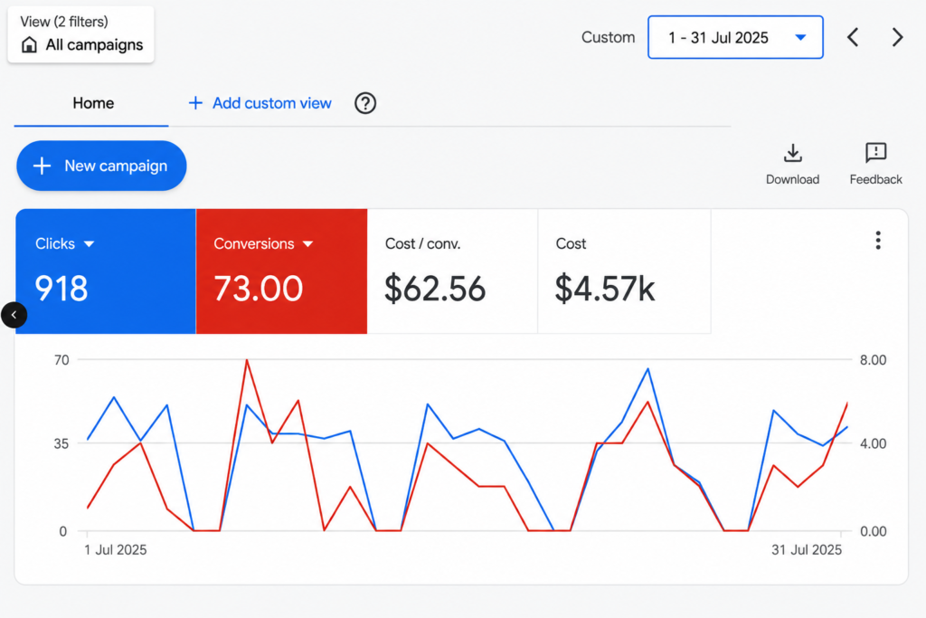Viewport: 926px width, 618px height.
Task: Go to the previous date range arrow
Action: pos(853,37)
